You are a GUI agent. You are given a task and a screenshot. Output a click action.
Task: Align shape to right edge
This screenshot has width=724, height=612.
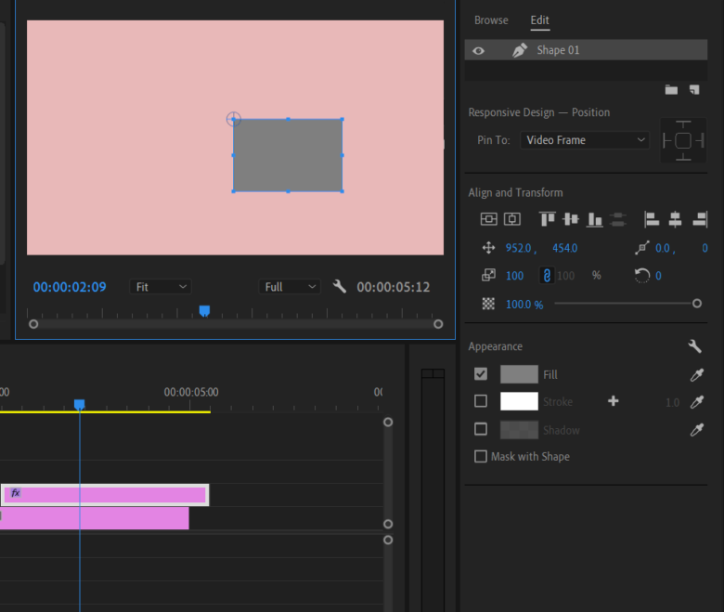(700, 219)
